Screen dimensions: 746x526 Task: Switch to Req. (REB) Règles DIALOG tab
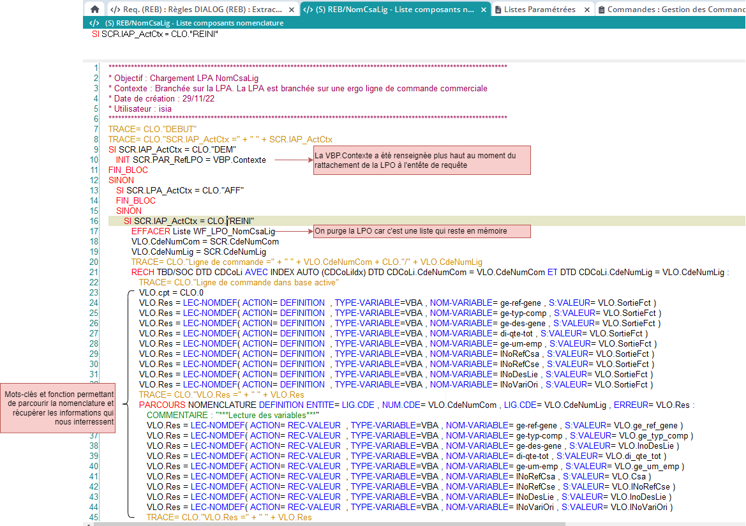point(203,9)
